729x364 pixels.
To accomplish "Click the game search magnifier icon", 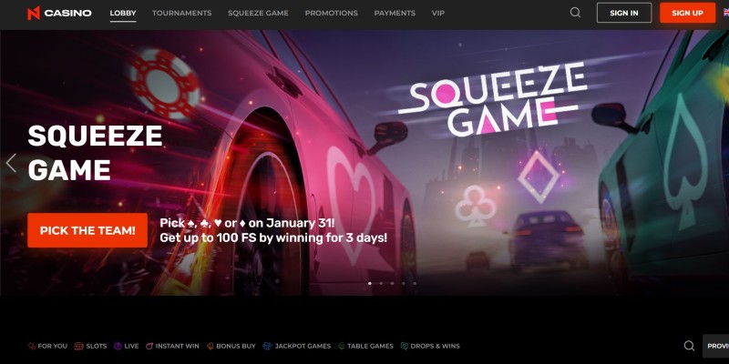I will (x=689, y=346).
